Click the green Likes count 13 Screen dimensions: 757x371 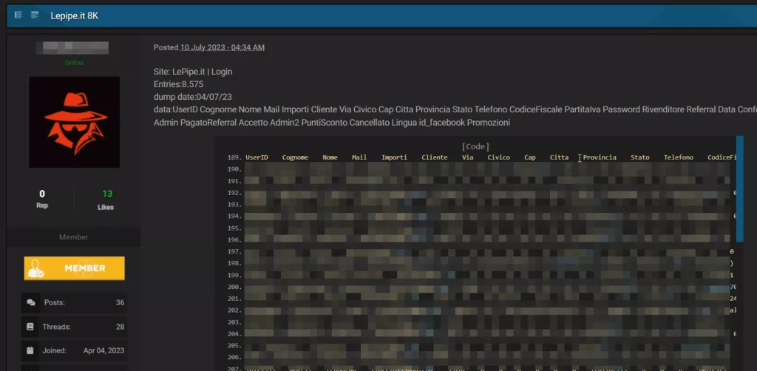tap(107, 194)
